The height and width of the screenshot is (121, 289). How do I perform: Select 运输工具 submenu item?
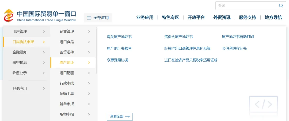click(73, 93)
